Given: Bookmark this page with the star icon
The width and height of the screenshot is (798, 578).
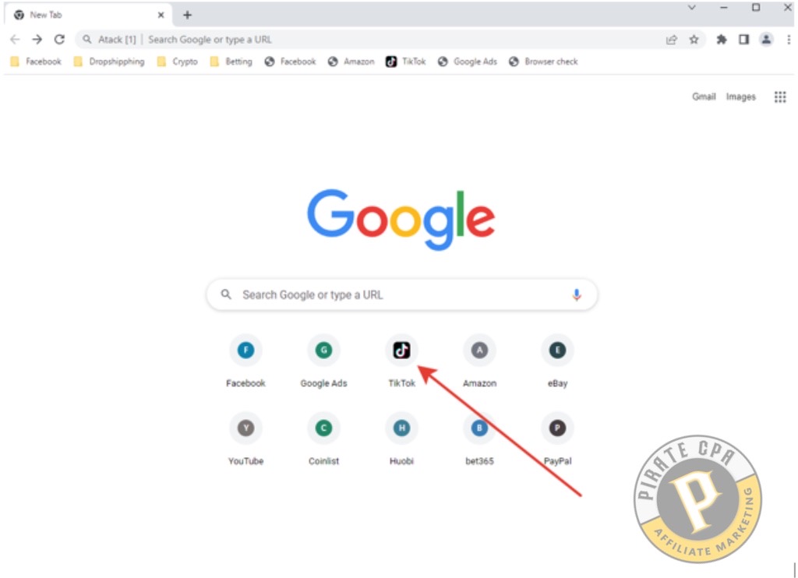Looking at the screenshot, I should point(694,40).
